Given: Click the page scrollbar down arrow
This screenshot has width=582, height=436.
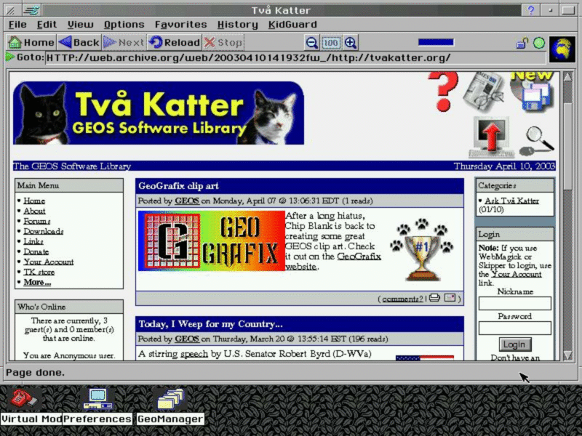Looking at the screenshot, I should pyautogui.click(x=567, y=355).
